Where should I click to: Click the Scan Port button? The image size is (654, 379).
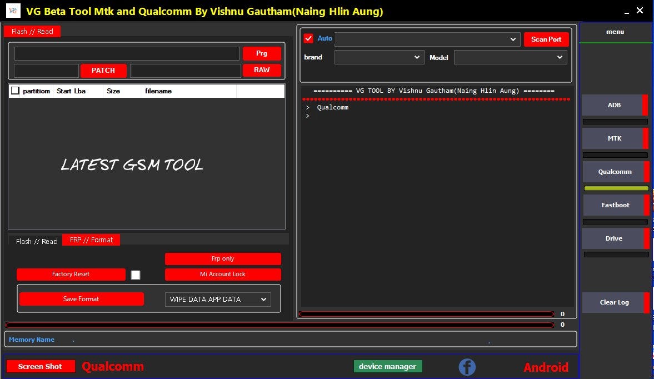click(x=546, y=39)
